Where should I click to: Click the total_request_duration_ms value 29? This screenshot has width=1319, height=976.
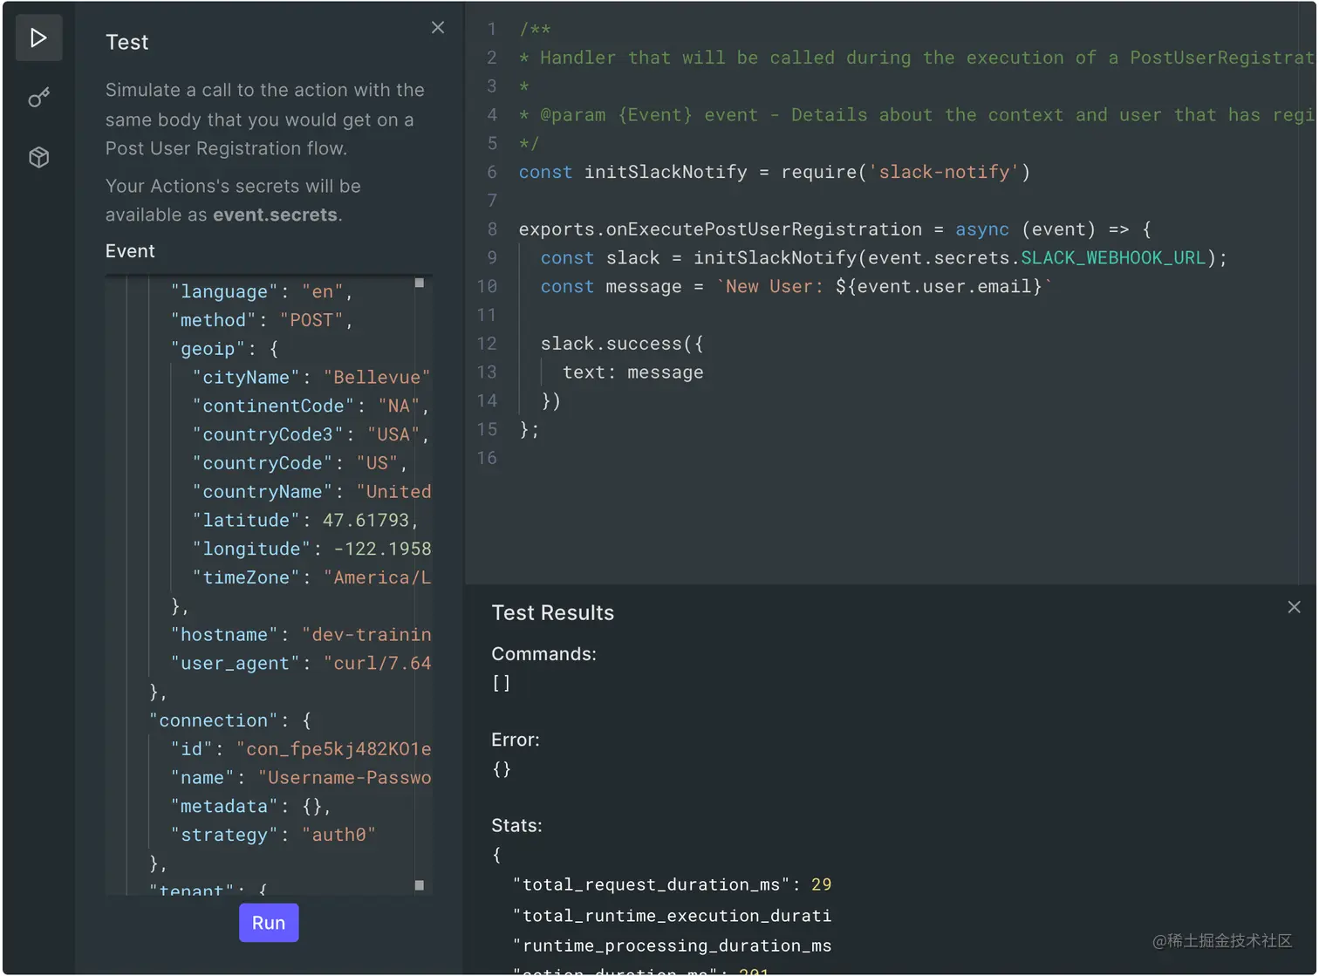click(x=821, y=884)
